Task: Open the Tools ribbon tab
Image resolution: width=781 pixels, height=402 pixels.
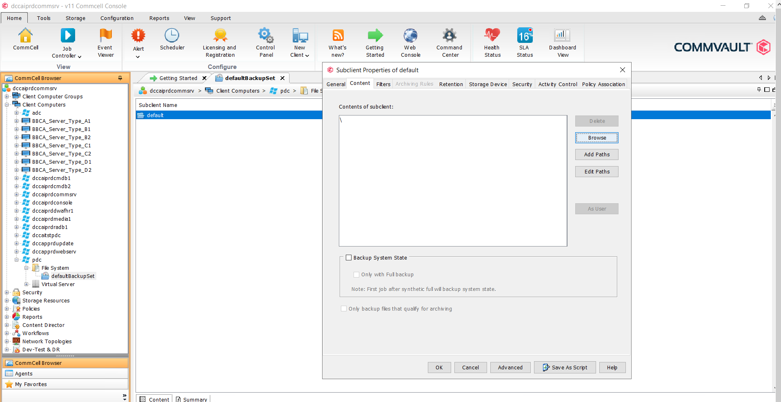Action: pyautogui.click(x=44, y=18)
